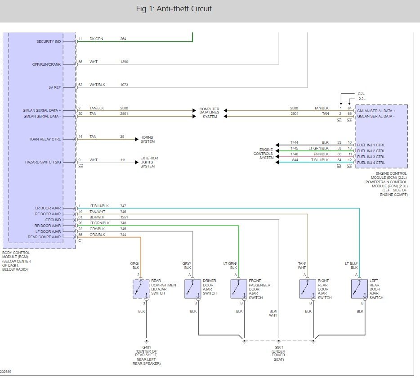Click the Front Passenger Door Ajar Switch symbol
The width and height of the screenshot is (420, 381).
239,289
